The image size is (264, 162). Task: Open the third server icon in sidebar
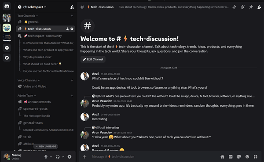(7, 38)
